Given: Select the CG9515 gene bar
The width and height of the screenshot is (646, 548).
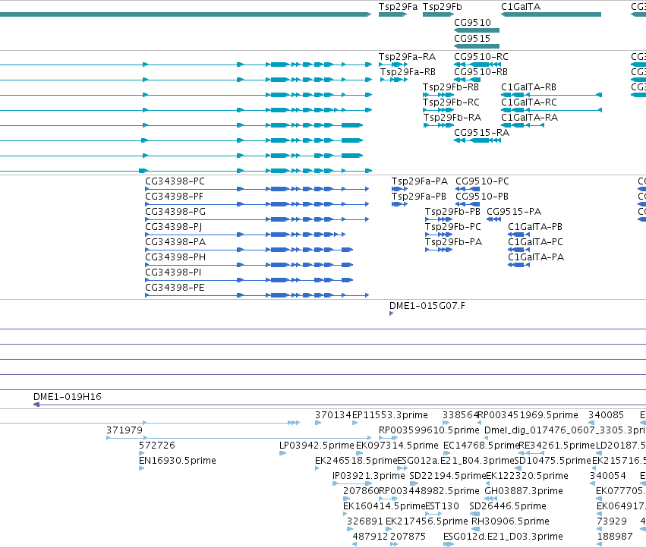Looking at the screenshot, I should click(477, 46).
